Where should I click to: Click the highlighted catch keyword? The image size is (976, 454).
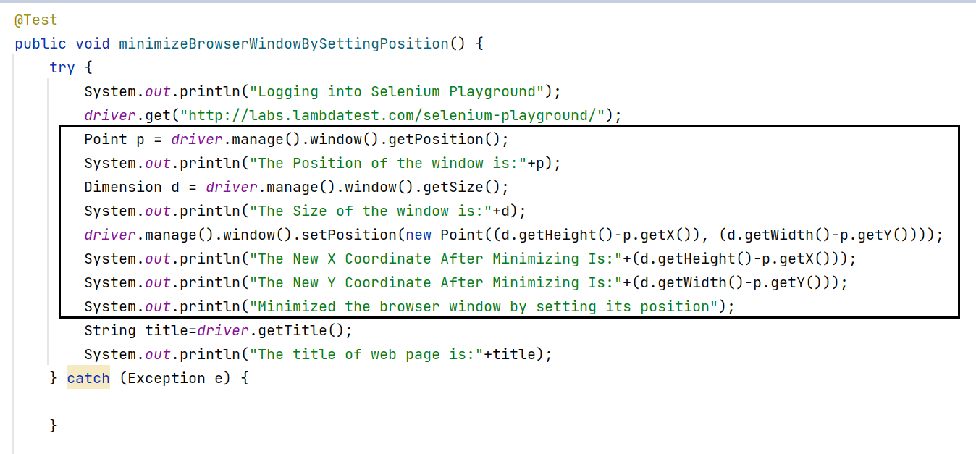pos(88,378)
